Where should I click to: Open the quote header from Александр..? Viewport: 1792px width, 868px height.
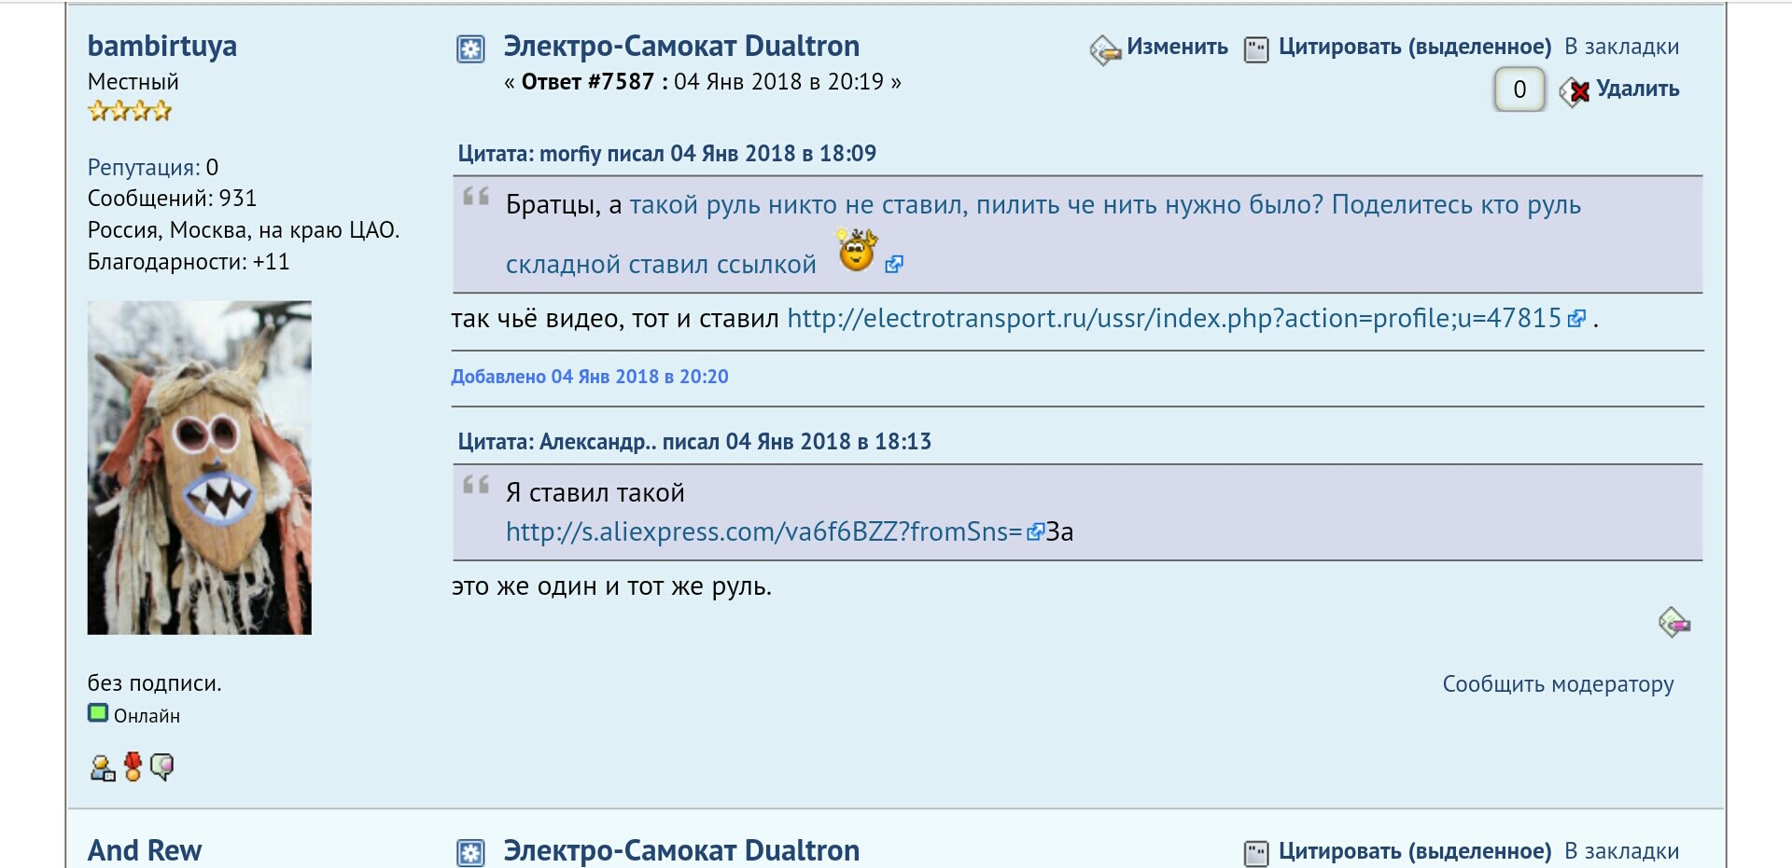point(694,442)
